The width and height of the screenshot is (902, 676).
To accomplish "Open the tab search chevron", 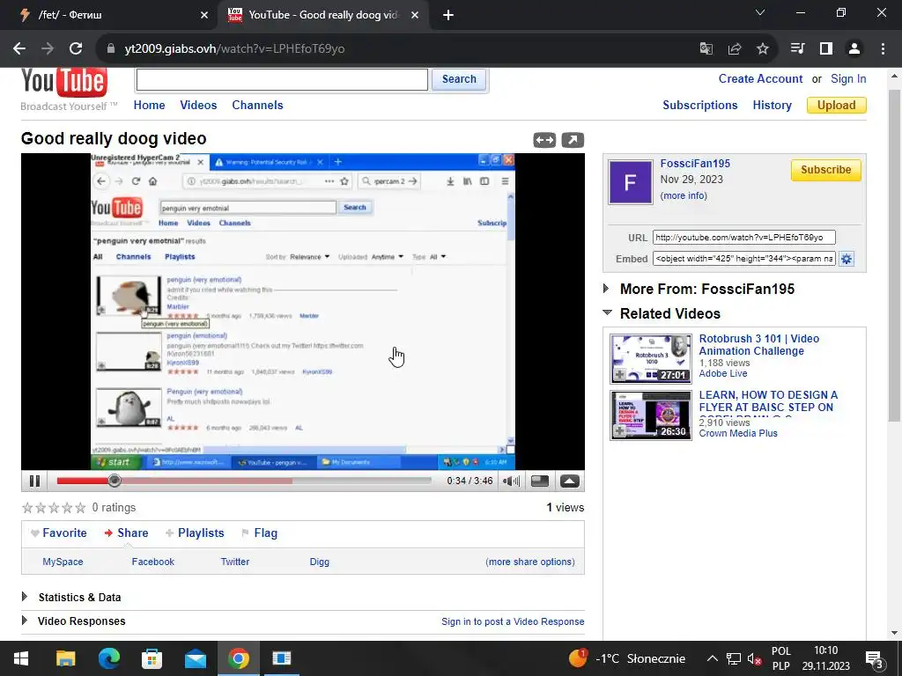I will 760,12.
